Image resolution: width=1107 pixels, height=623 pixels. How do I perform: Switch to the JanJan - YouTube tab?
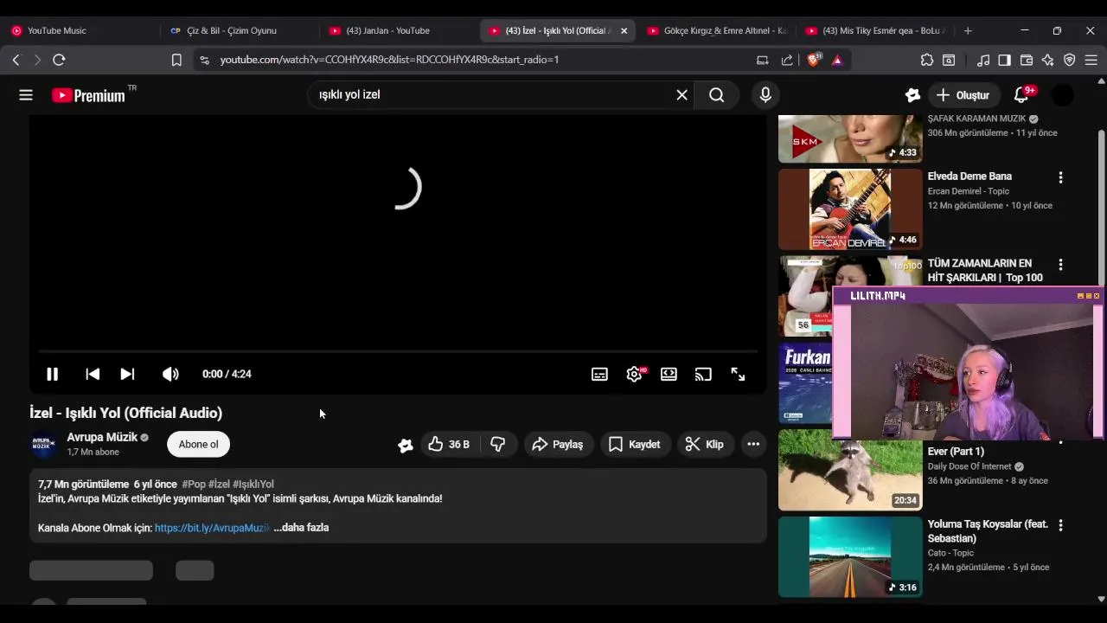tap(398, 30)
